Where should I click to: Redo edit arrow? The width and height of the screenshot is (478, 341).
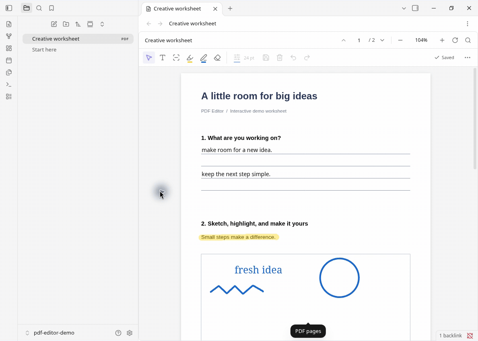click(307, 58)
